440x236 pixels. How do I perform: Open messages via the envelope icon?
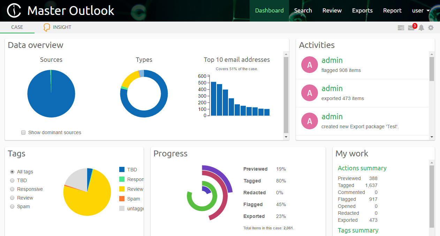click(x=411, y=27)
